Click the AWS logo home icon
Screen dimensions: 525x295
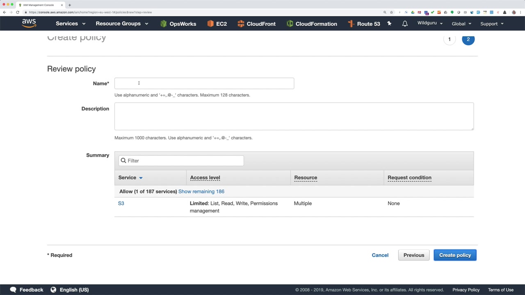coord(29,23)
